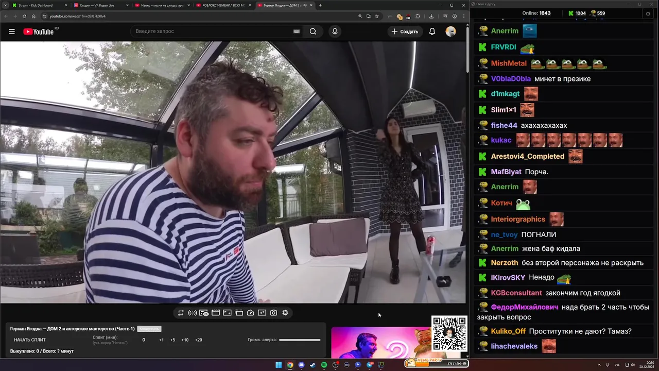Start voice search with the microphone
This screenshot has height=371, width=659.
tap(335, 31)
